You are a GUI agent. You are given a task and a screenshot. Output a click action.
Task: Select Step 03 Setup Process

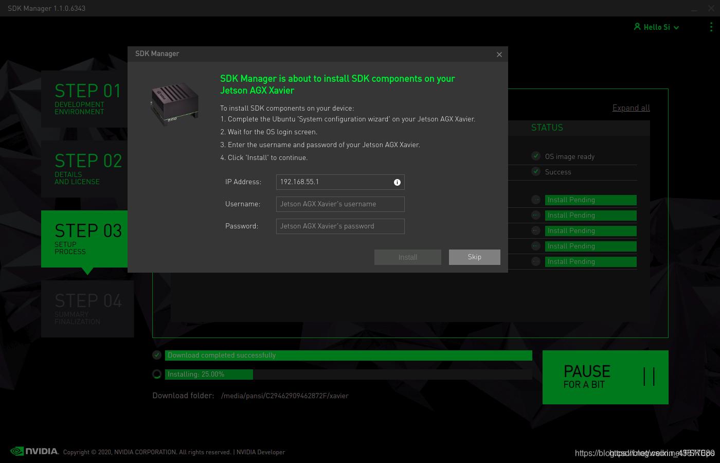point(84,239)
